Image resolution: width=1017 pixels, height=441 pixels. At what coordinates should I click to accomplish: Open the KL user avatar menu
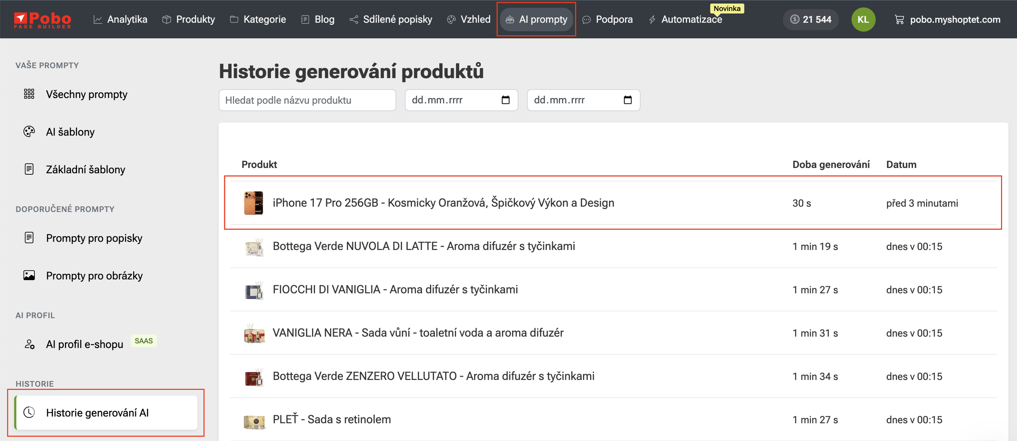coord(863,19)
